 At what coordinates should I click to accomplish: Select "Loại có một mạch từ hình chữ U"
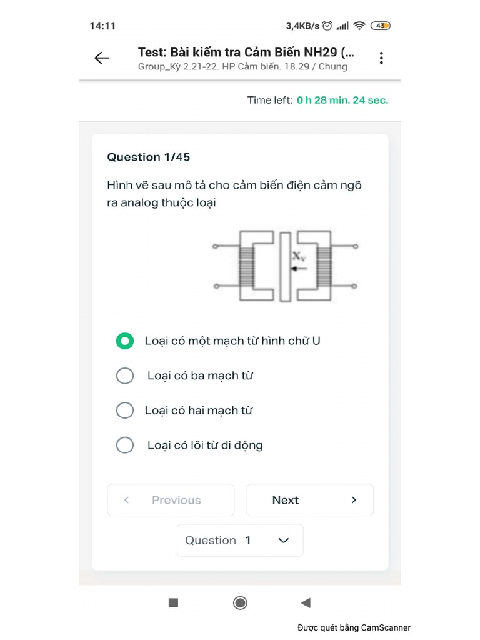(x=125, y=341)
